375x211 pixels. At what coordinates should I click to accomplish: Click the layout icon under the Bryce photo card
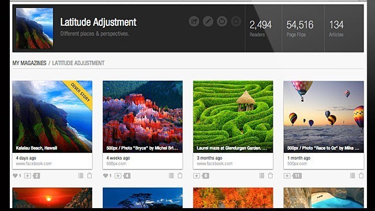(171, 176)
